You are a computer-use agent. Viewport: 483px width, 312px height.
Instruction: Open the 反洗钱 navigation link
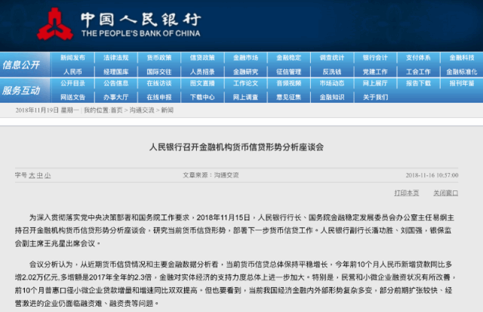tap(331, 72)
